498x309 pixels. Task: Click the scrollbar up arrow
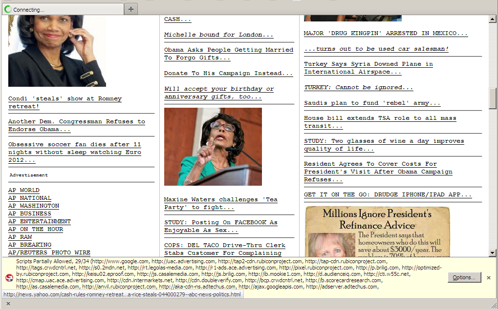click(492, 19)
